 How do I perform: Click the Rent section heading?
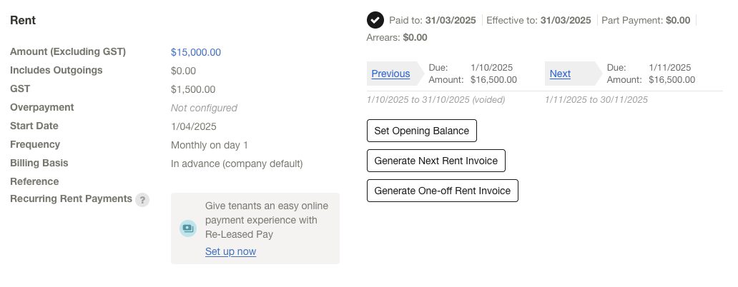coord(23,21)
